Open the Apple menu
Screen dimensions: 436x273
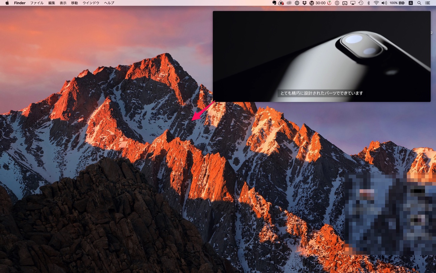pos(7,3)
